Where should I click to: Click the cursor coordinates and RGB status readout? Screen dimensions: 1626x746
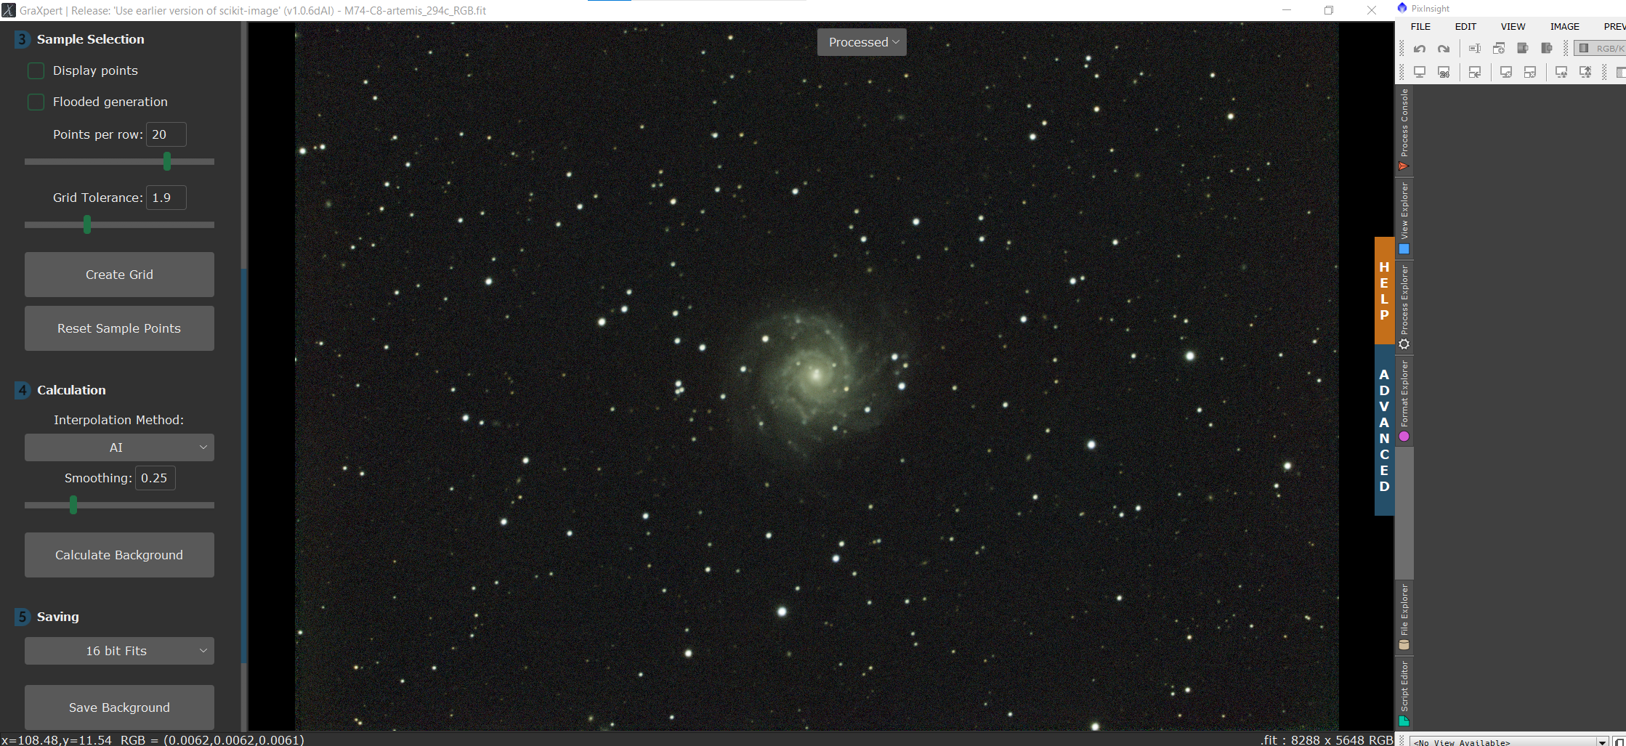coord(153,739)
